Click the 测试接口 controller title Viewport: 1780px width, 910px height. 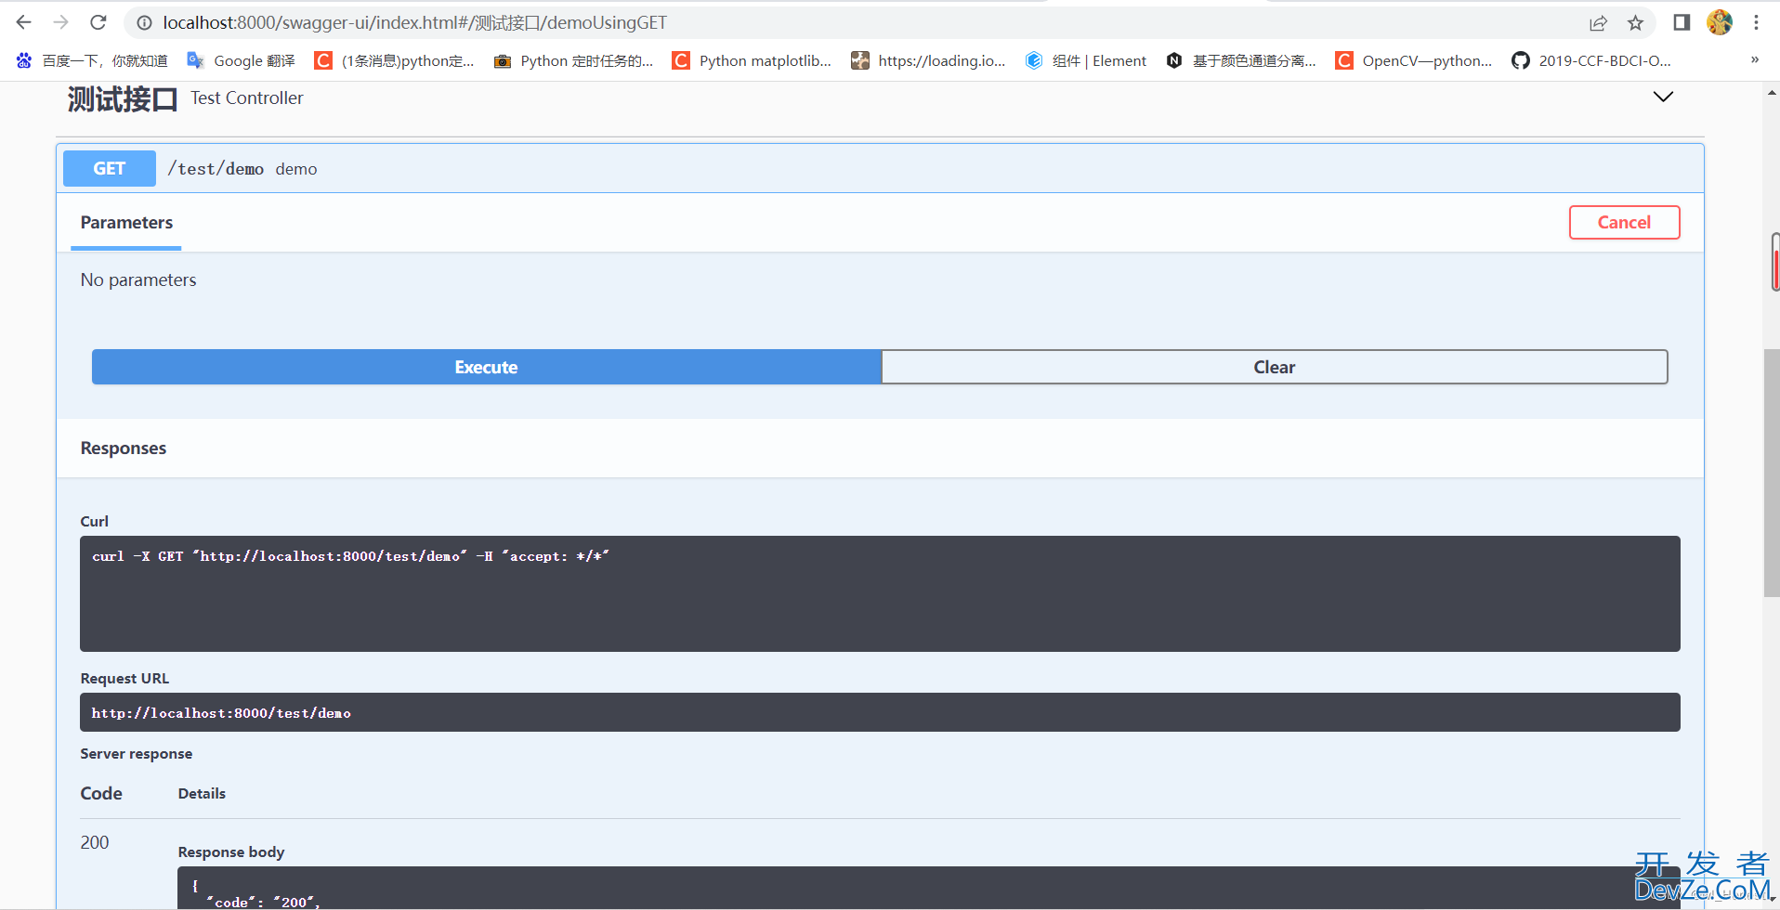123,98
